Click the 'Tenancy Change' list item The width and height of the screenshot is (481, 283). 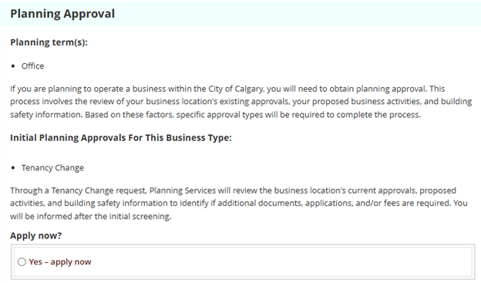[x=52, y=167]
